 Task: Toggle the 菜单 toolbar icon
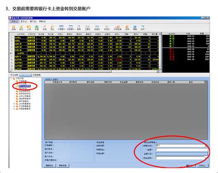79,28
